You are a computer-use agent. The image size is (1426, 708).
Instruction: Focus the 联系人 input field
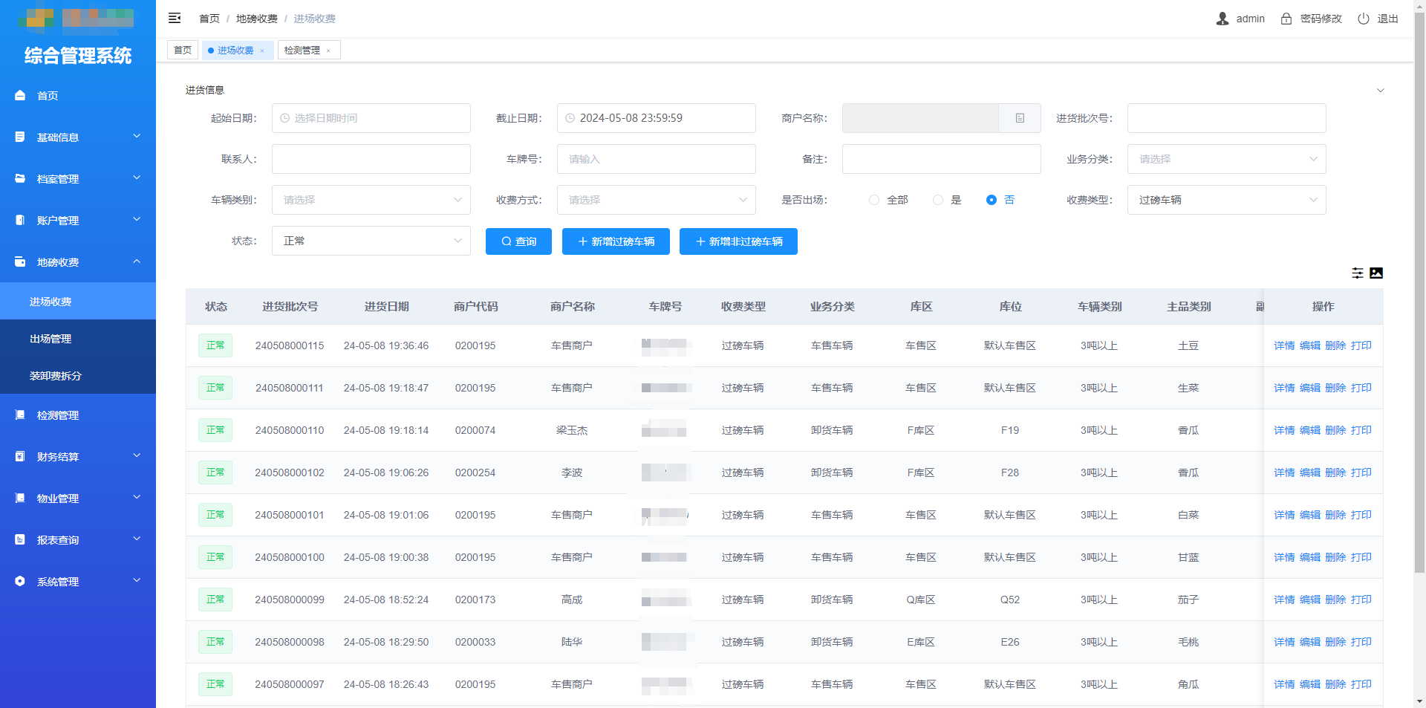[371, 159]
